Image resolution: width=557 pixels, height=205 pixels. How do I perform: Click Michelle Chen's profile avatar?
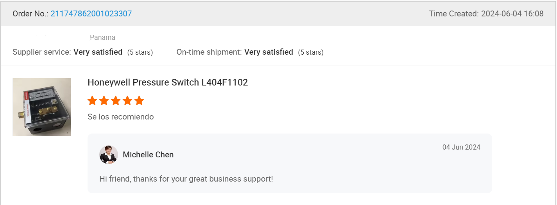point(109,155)
